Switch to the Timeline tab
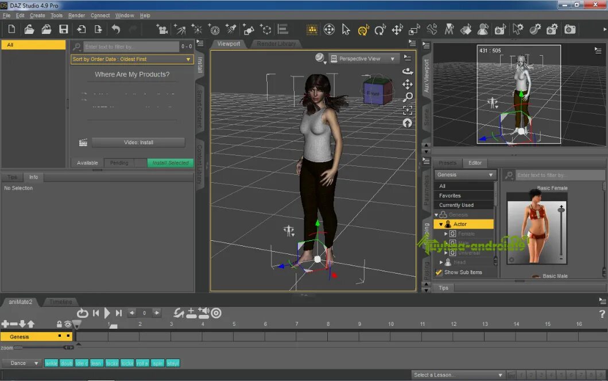The width and height of the screenshot is (608, 381). coord(61,302)
